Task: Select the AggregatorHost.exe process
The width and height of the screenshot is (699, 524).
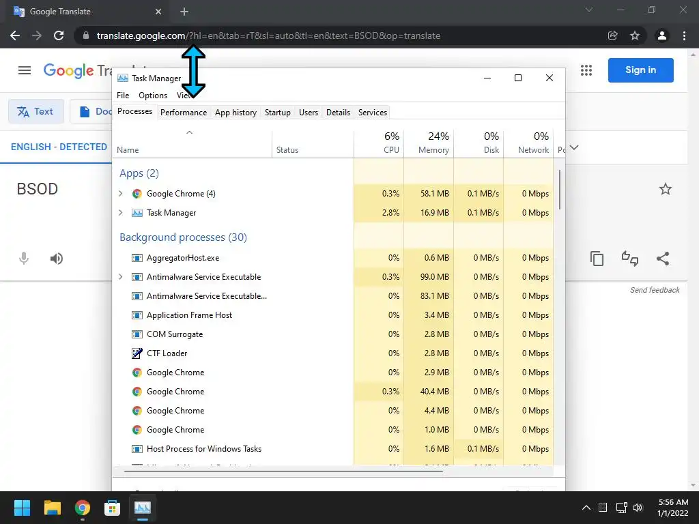Action: click(332, 257)
